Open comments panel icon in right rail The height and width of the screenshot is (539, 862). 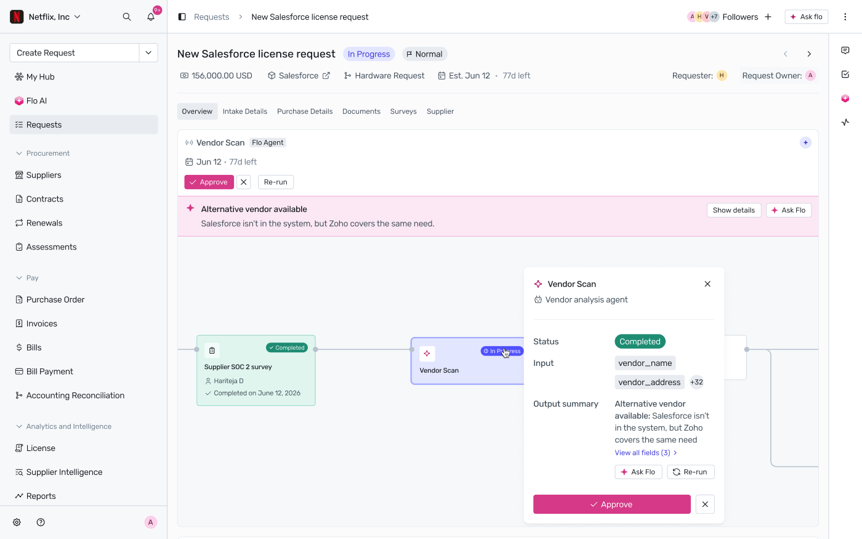pos(845,51)
